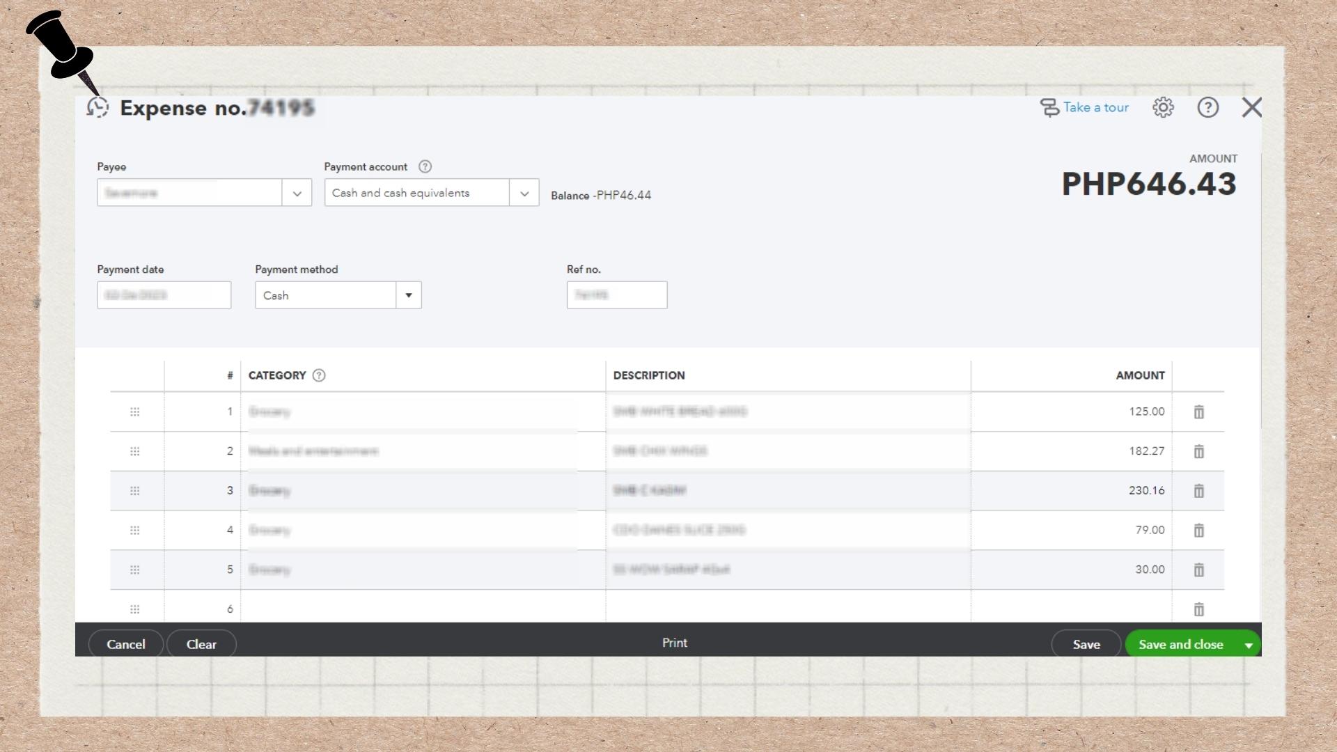Image resolution: width=1337 pixels, height=752 pixels.
Task: Delete line 5 with trash icon
Action: click(1198, 570)
